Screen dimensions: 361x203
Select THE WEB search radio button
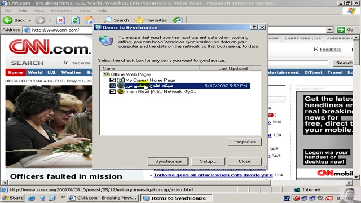click(66, 63)
